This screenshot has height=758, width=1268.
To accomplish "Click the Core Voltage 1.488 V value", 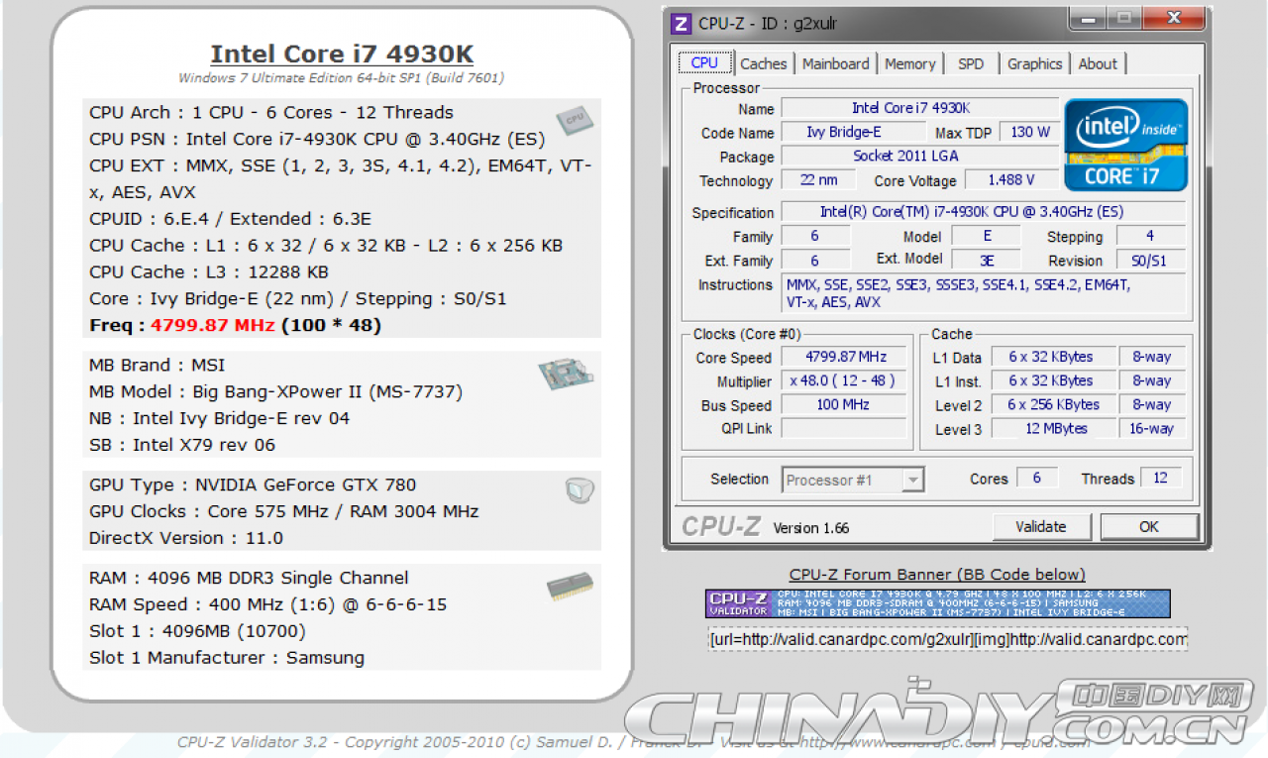I will click(x=1010, y=179).
